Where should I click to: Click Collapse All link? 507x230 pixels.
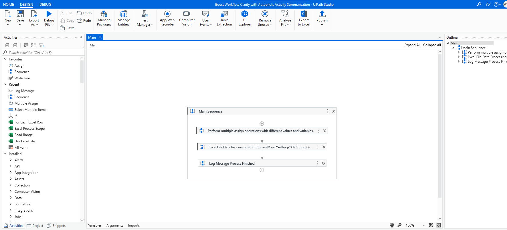(x=432, y=45)
